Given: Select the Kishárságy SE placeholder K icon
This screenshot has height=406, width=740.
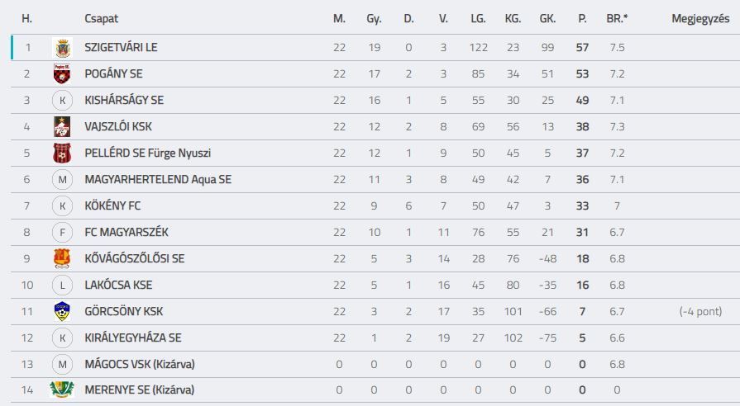Looking at the screenshot, I should tap(62, 101).
